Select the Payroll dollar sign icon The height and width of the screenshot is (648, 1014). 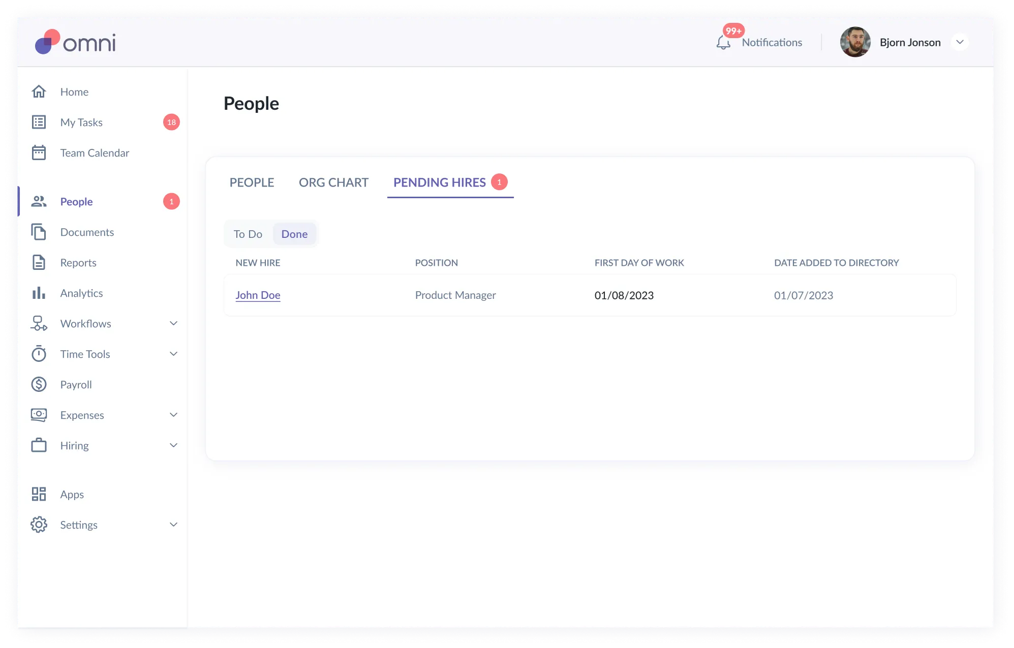point(39,385)
